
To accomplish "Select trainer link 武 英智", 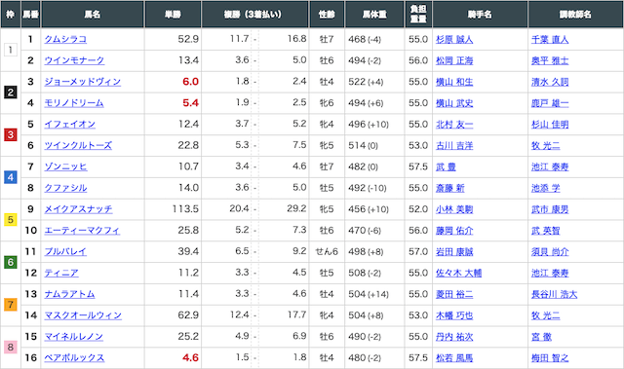I will tap(546, 231).
